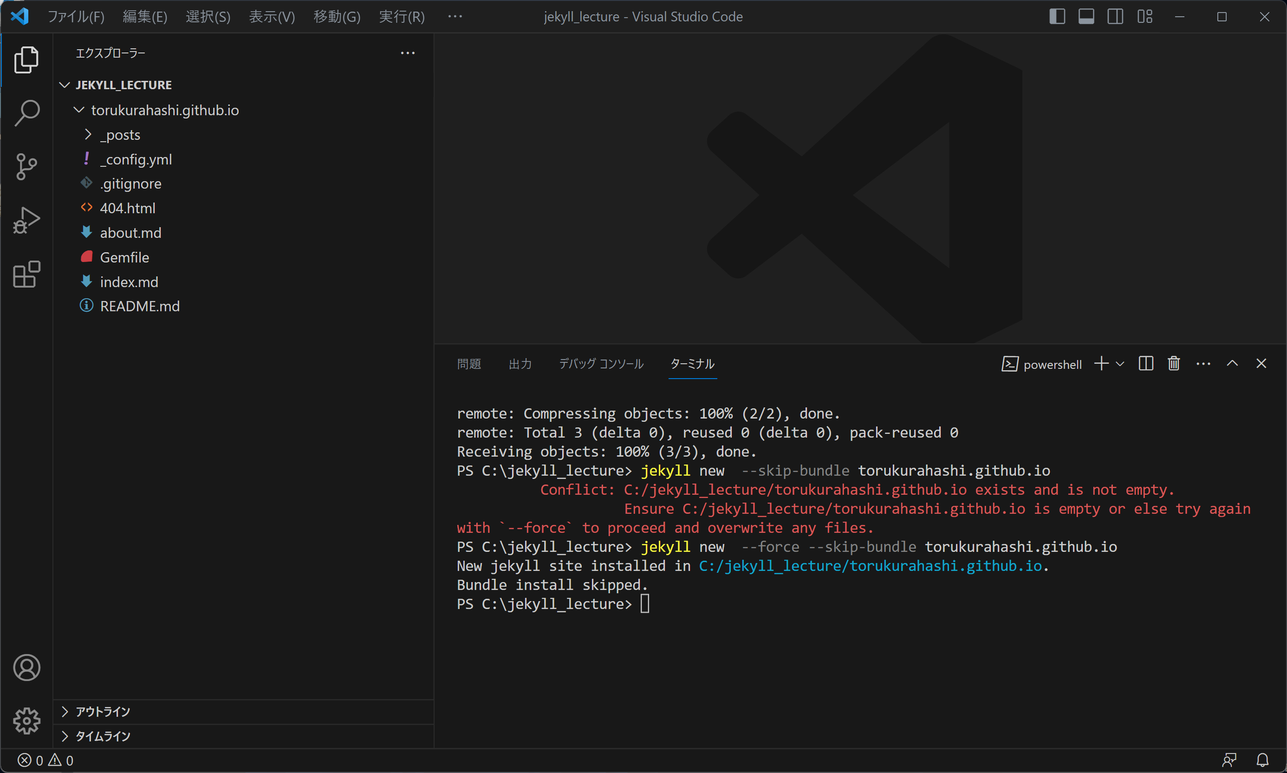Open the Accounts menu icon

click(26, 667)
